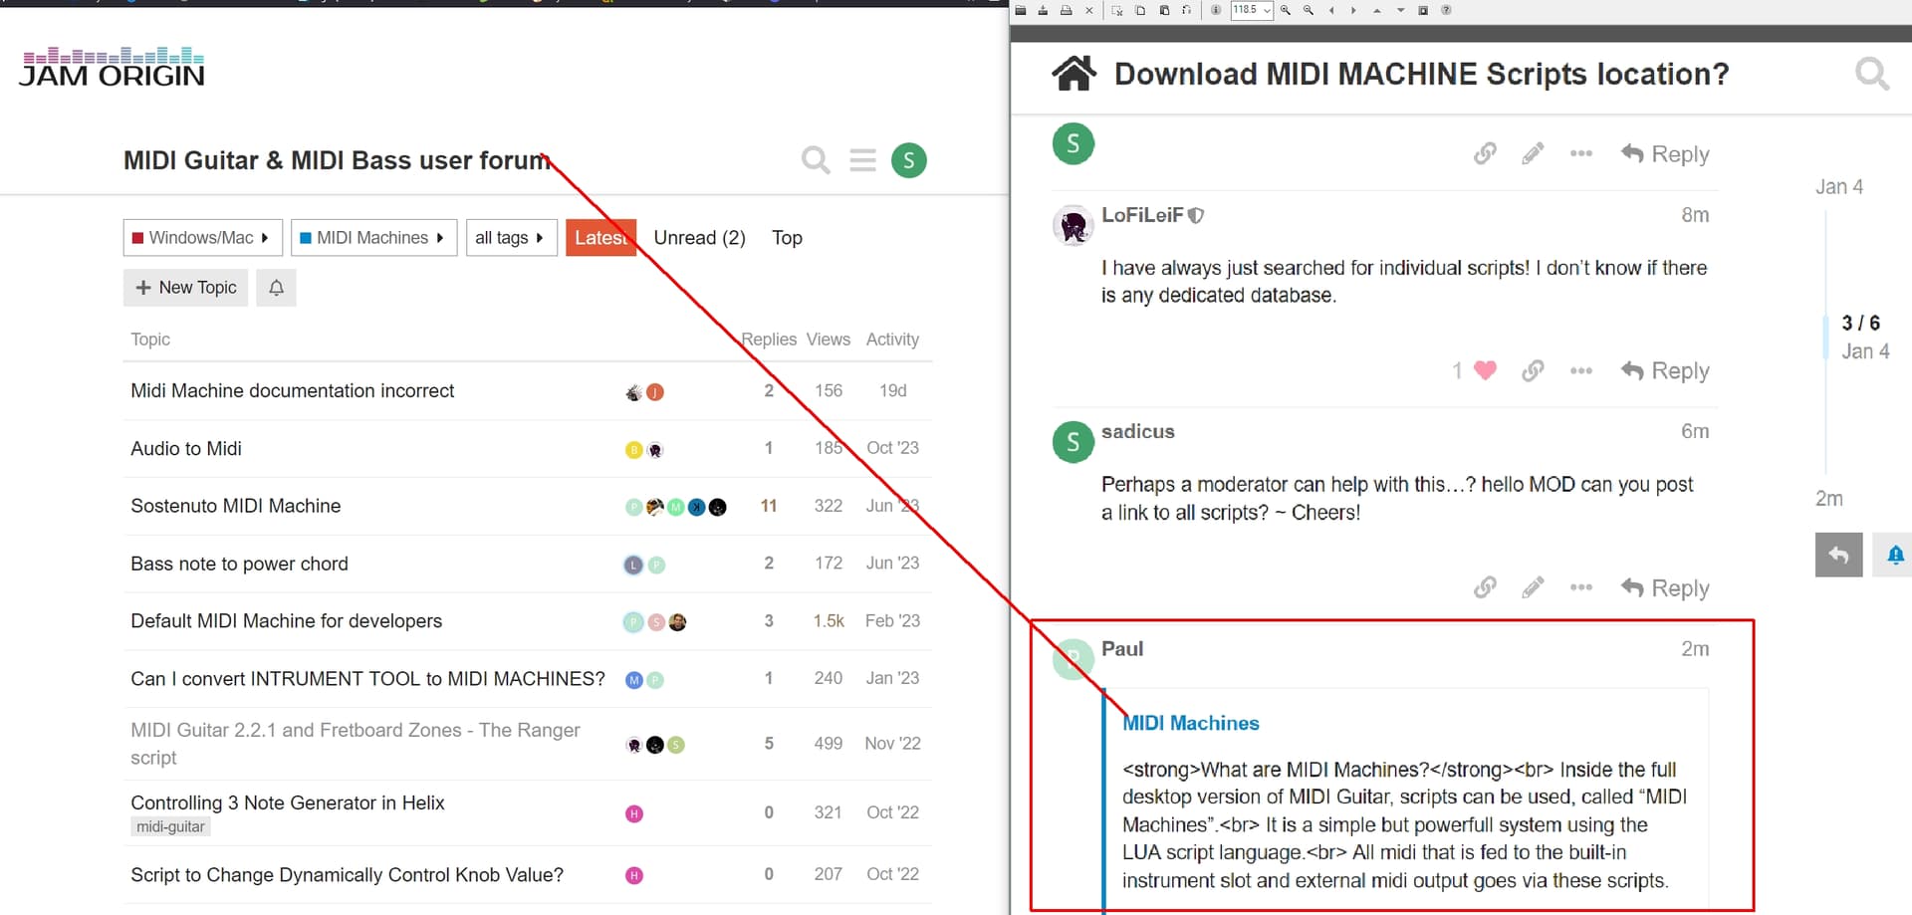Viewport: 1912px width, 915px height.
Task: Open the forum hamburger menu
Action: pos(862,160)
